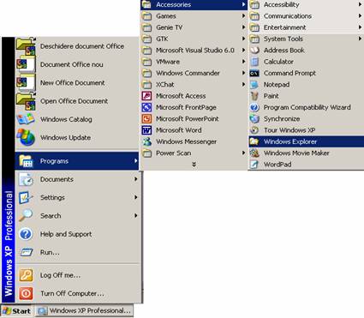Click the Program Compatibility Wizard icon
Image resolution: width=364 pixels, height=318 pixels.
point(254,107)
